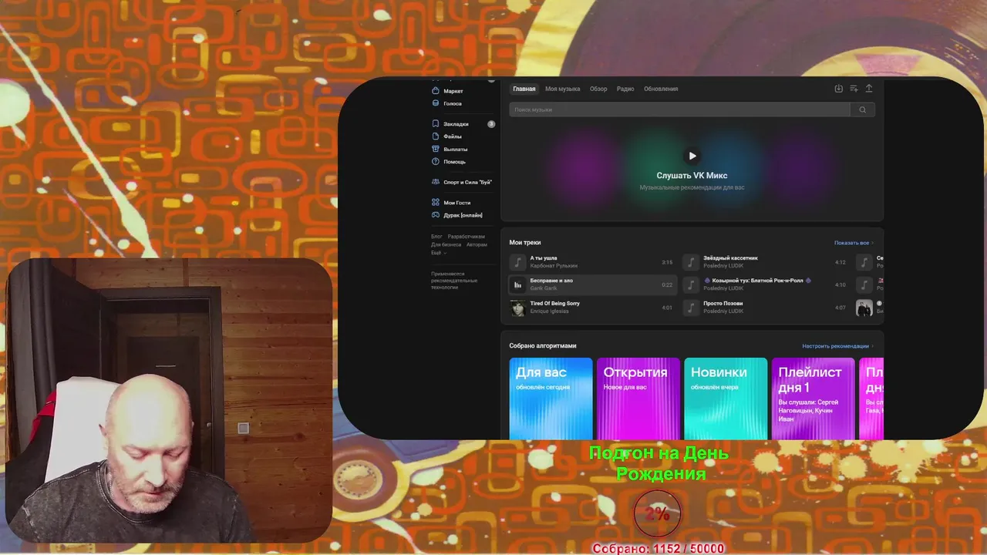Open the Блог footer link
Viewport: 987px width, 555px height.
pos(436,237)
